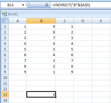Image resolution: width=111 pixels, height=103 pixels.
Task: Click cell B8 containing 2
Action: click(x=41, y=66)
